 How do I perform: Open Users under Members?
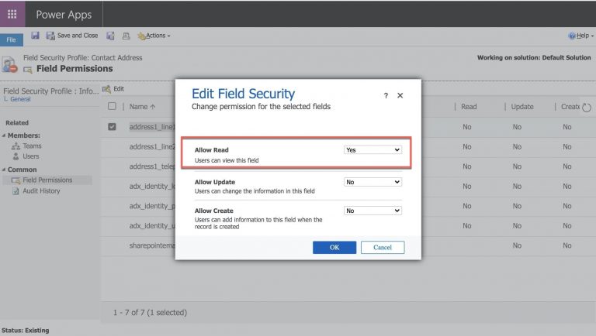point(31,156)
